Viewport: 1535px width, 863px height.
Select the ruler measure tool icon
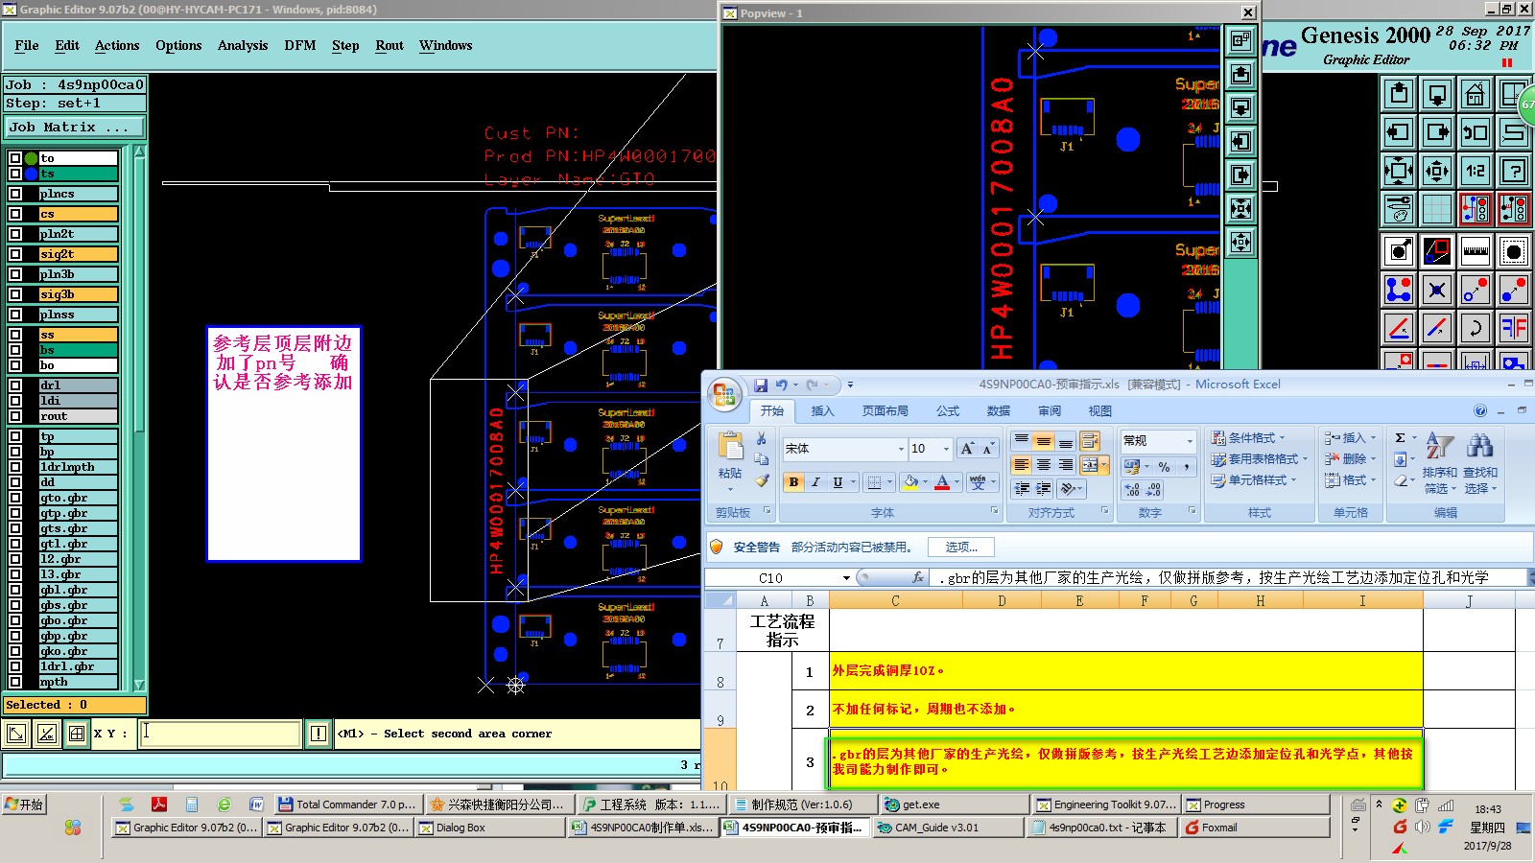tap(1476, 251)
